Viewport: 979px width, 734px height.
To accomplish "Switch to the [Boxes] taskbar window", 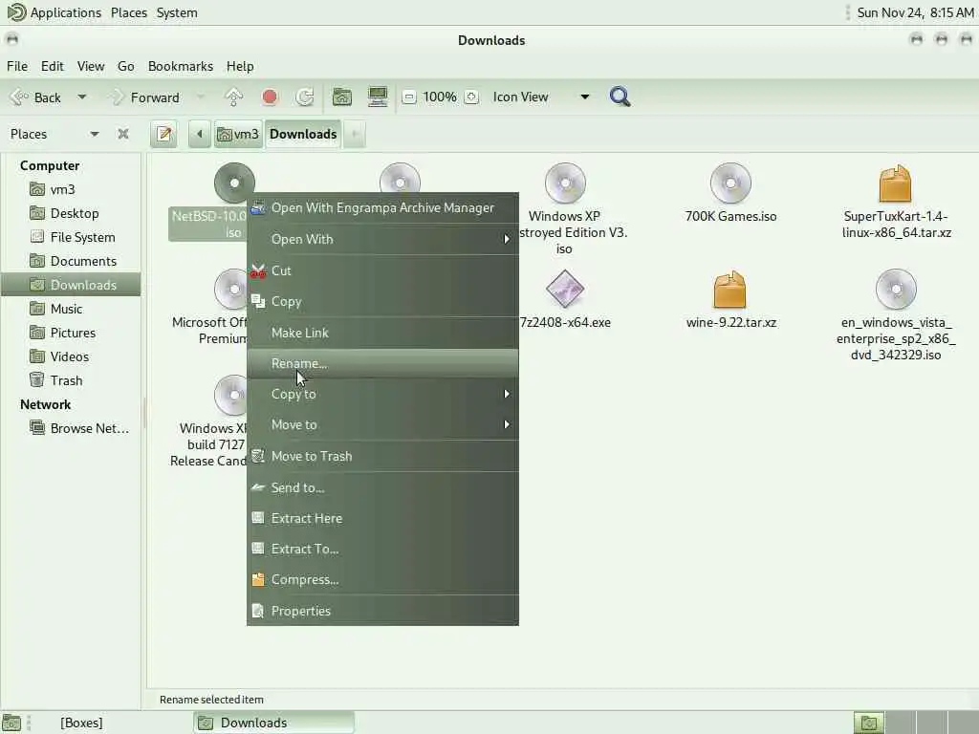I will click(x=81, y=723).
